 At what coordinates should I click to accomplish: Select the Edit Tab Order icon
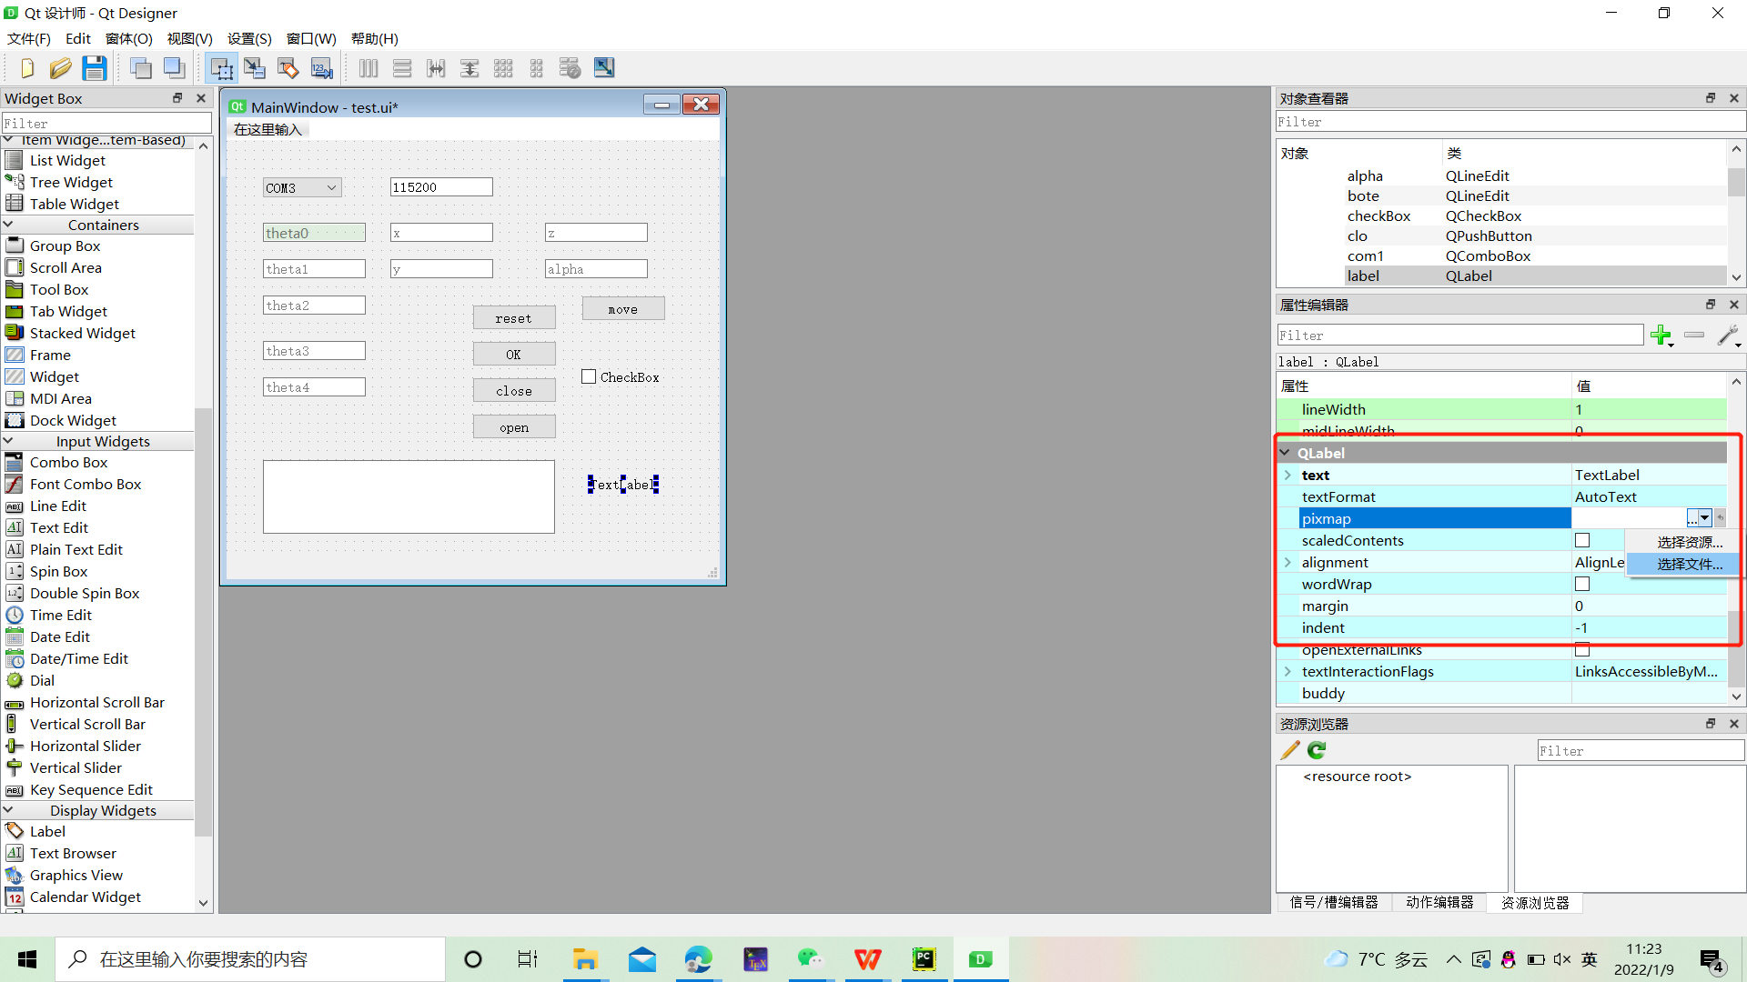tap(321, 68)
